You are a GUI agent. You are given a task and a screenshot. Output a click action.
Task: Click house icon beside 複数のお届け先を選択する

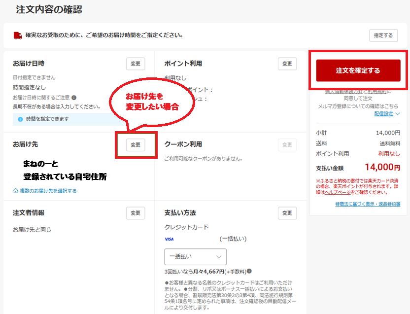tap(15, 191)
